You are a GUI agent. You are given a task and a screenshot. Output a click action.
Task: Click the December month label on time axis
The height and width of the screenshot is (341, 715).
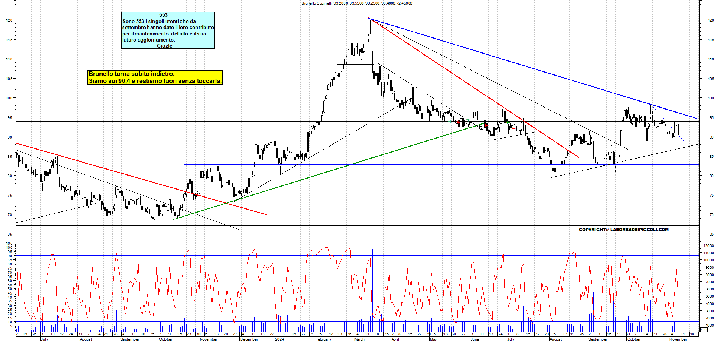click(x=249, y=339)
